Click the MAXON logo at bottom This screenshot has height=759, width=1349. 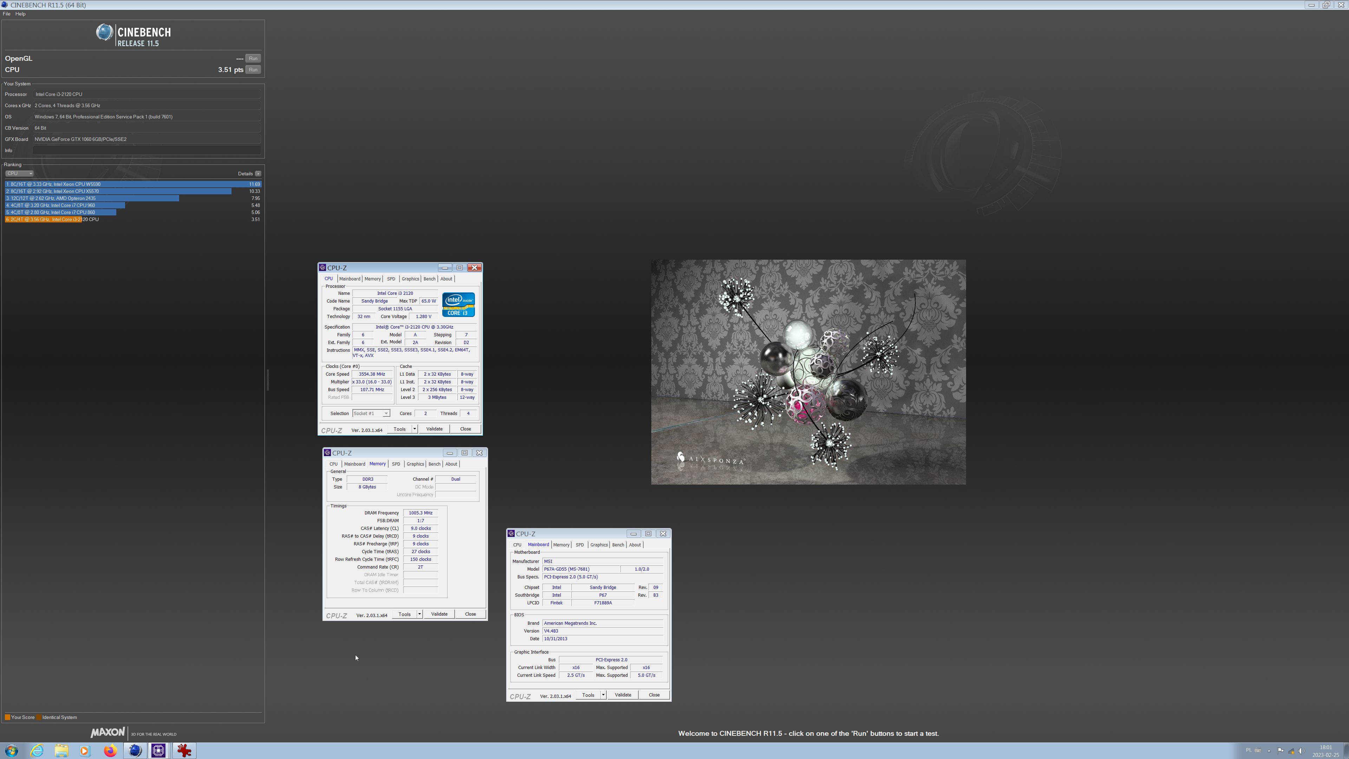click(108, 732)
